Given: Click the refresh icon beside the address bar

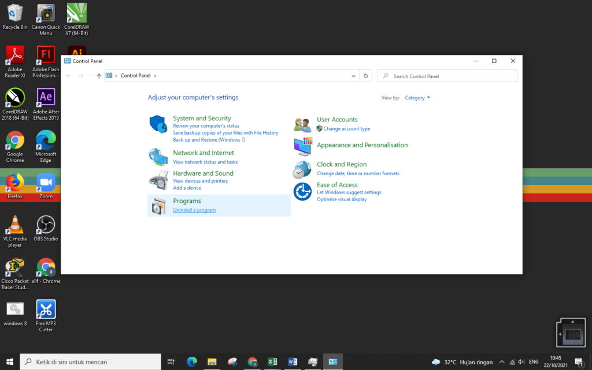Looking at the screenshot, I should 365,75.
